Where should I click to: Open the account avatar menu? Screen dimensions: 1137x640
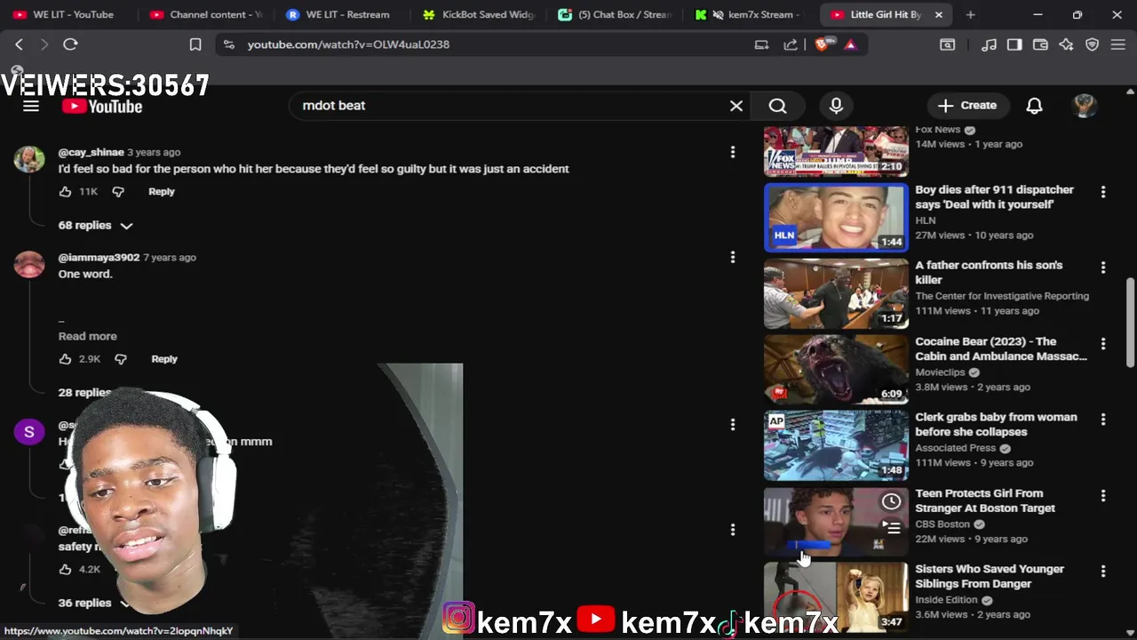point(1084,106)
